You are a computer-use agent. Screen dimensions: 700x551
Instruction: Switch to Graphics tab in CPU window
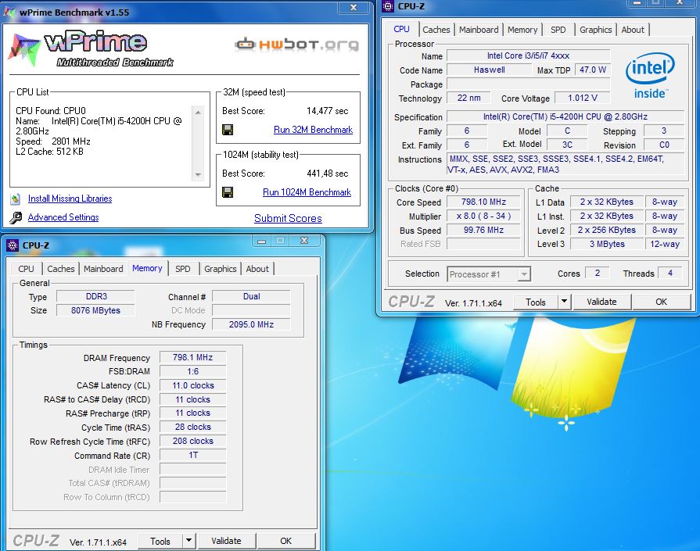coord(595,30)
